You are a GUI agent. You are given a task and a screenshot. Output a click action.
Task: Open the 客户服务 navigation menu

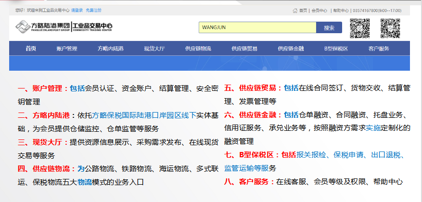pyautogui.click(x=379, y=49)
